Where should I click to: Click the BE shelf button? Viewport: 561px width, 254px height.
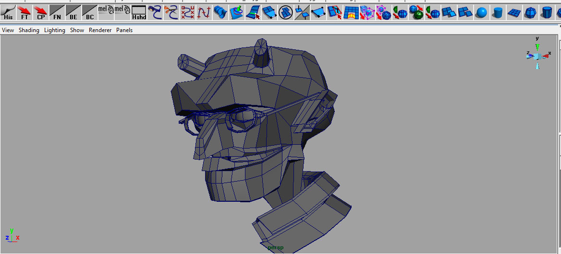73,12
